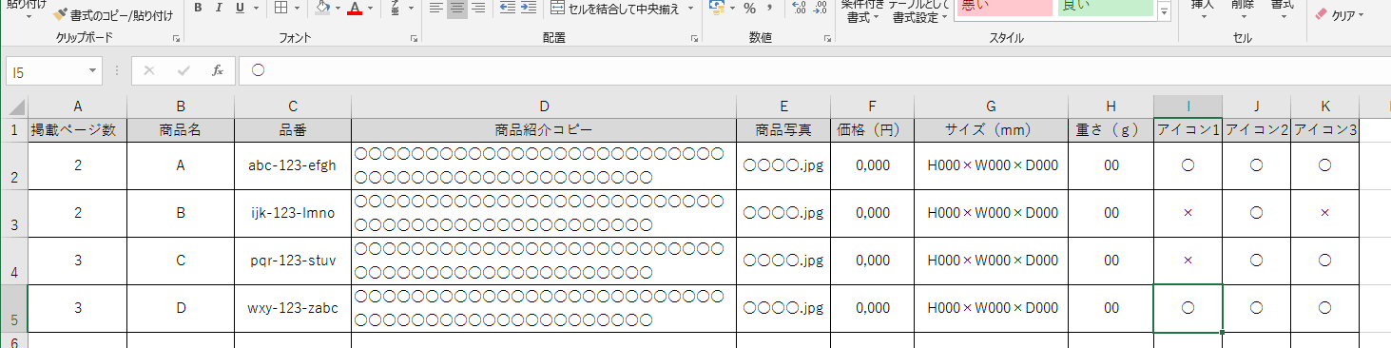
Task: Apply cell borders icon
Action: pyautogui.click(x=281, y=9)
